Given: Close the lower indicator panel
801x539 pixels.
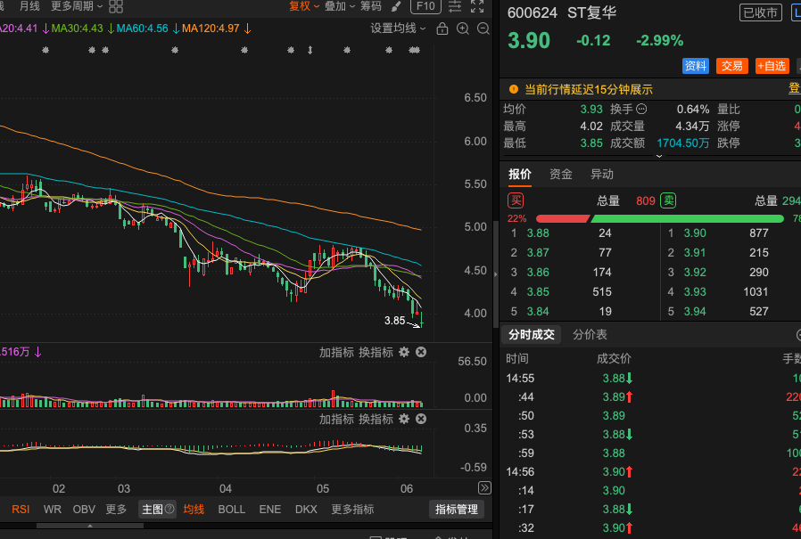Looking at the screenshot, I should click(421, 419).
